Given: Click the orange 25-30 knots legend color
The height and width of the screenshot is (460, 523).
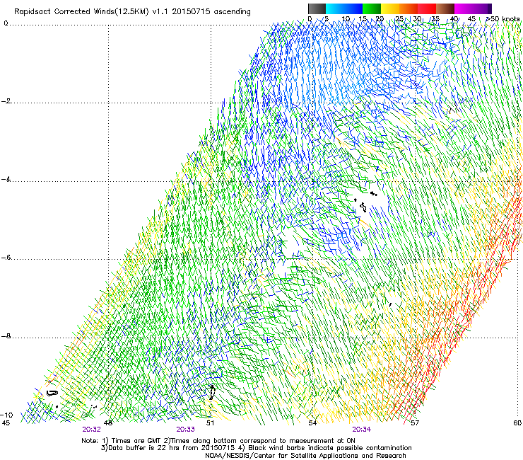Looking at the screenshot, I should click(409, 8).
